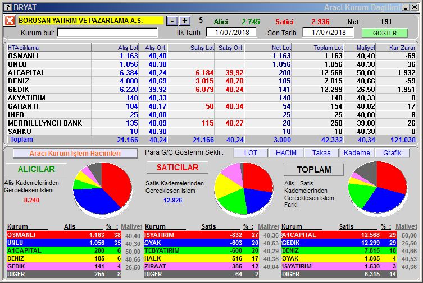The image size is (423, 283).
Task: Focus the Kurum bul search field
Action: point(107,33)
